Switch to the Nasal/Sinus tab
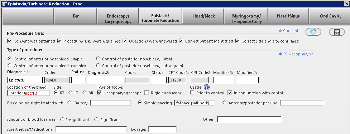This screenshot has height=134, width=350. click(288, 16)
